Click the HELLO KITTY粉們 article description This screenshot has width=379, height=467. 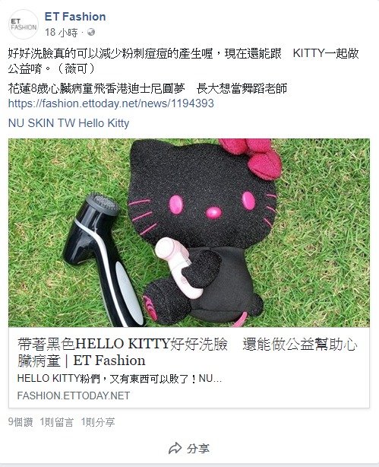coord(119,379)
